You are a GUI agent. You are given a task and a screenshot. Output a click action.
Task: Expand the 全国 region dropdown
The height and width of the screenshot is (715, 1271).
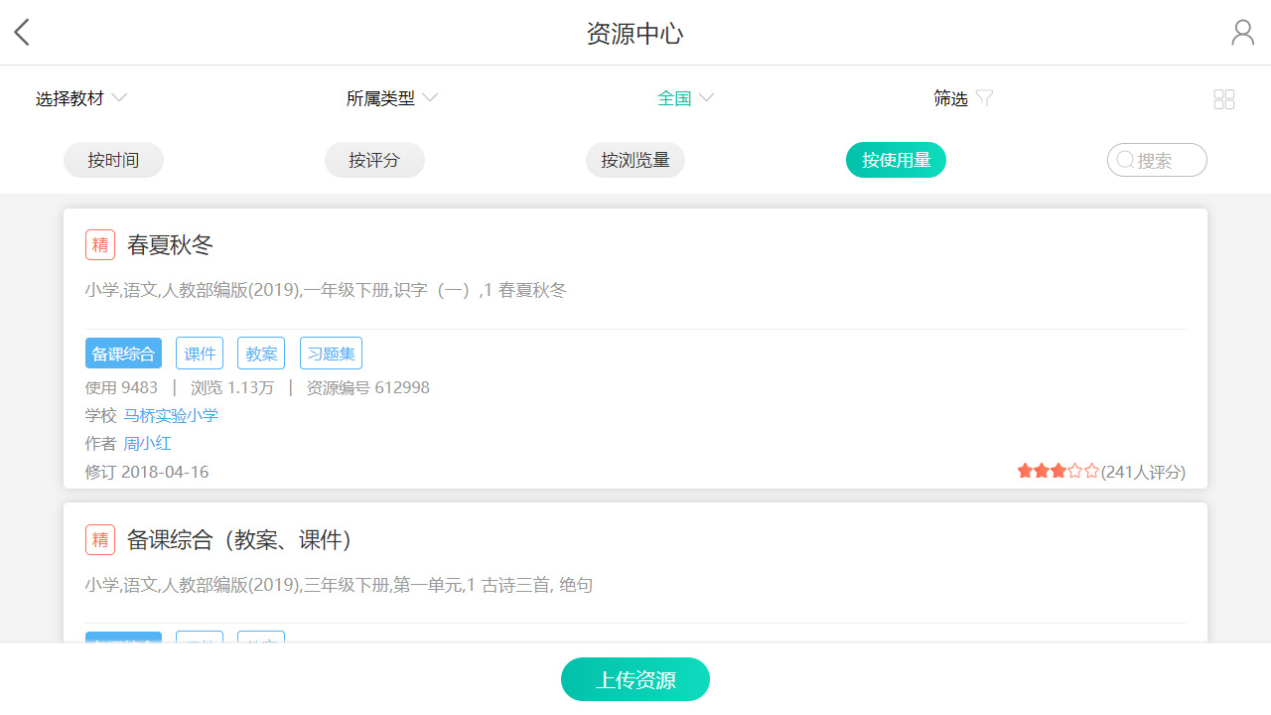coord(685,97)
